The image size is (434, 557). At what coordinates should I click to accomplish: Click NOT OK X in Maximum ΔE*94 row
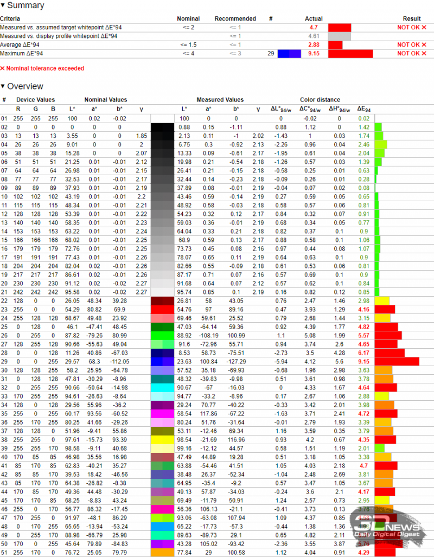(x=412, y=54)
